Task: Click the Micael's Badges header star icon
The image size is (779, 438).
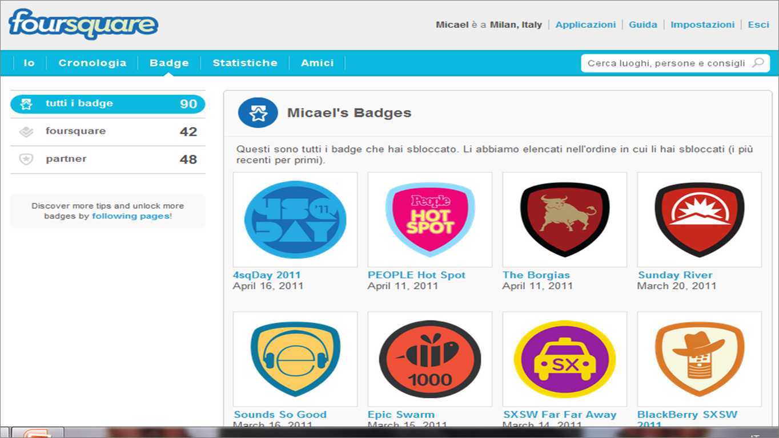Action: pyautogui.click(x=258, y=112)
